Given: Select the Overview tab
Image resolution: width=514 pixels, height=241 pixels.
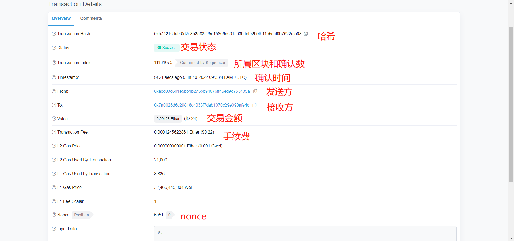Looking at the screenshot, I should 61,18.
